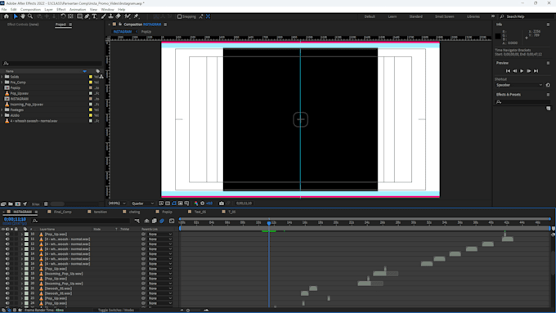The image size is (556, 313).
Task: Select the Eraser tool
Action: click(x=118, y=16)
